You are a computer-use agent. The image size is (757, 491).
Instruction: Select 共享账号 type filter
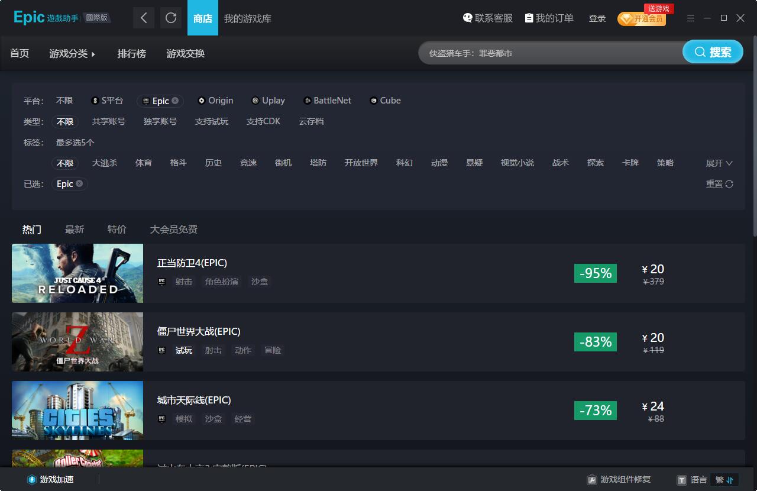[x=109, y=121]
